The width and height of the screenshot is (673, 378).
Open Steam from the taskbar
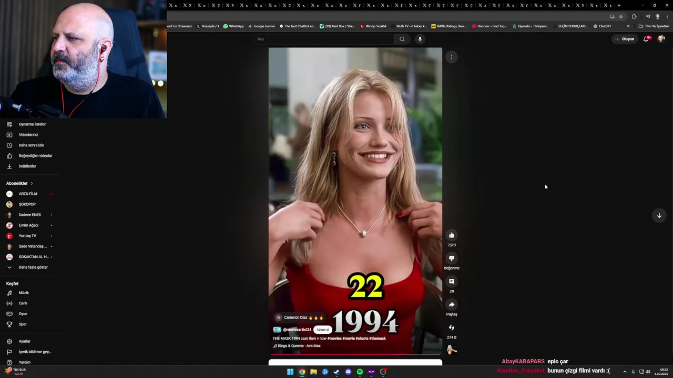point(336,372)
